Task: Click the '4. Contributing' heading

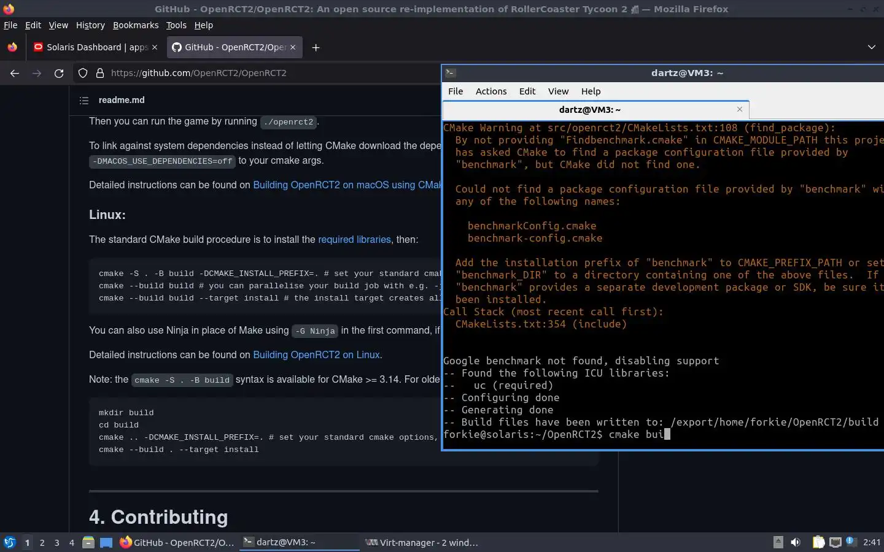Action: coord(158,517)
